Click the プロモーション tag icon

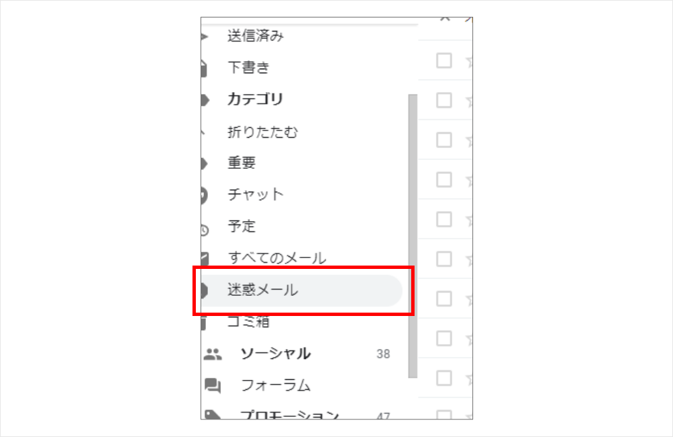[x=213, y=415]
